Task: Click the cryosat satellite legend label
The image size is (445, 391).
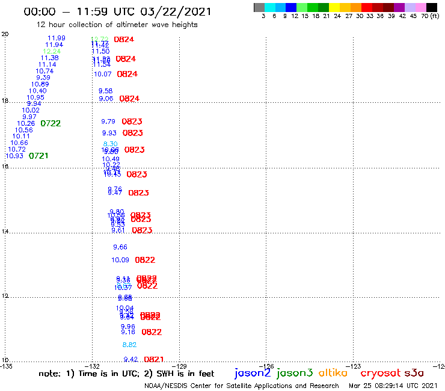Action: click(x=380, y=373)
